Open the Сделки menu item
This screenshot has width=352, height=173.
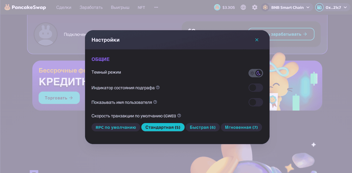coord(64,7)
